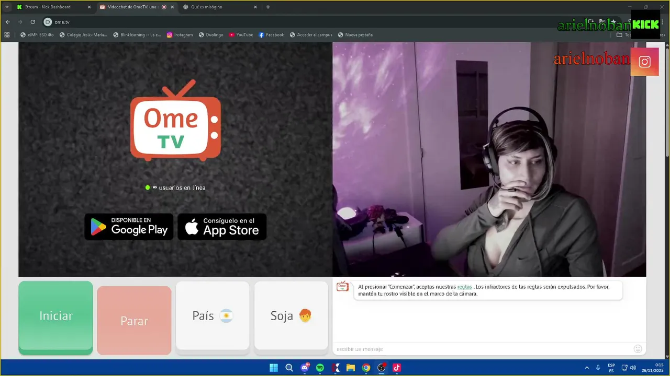Open File Explorer from the taskbar

(x=351, y=368)
